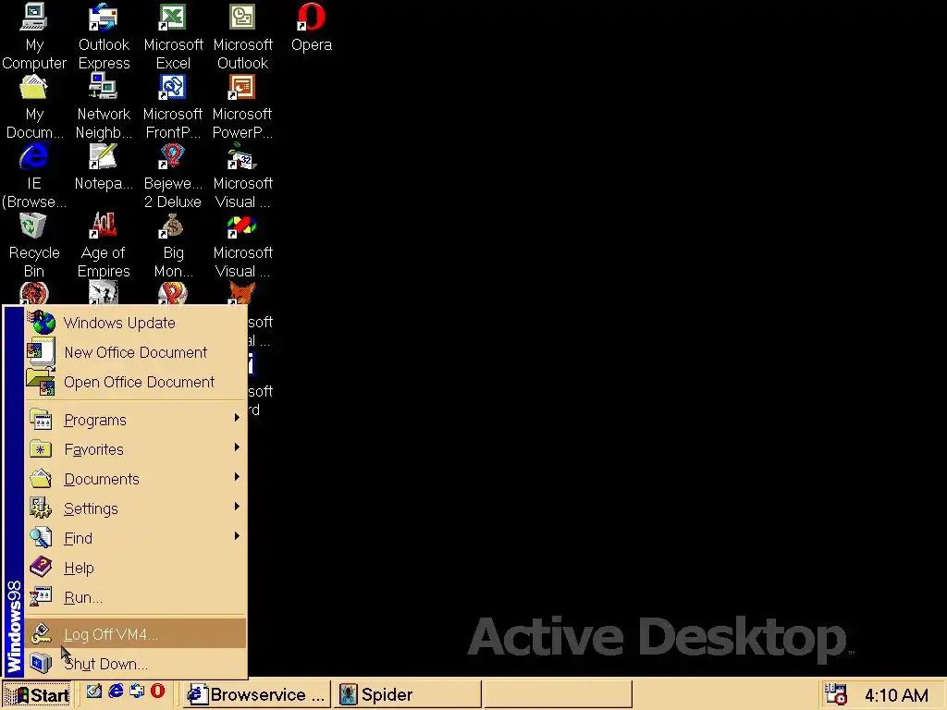947x710 pixels.
Task: Select Log Off VM4... menu entry
Action: 135,634
